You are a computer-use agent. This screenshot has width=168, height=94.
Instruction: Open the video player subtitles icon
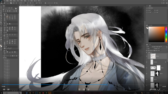point(8,90)
